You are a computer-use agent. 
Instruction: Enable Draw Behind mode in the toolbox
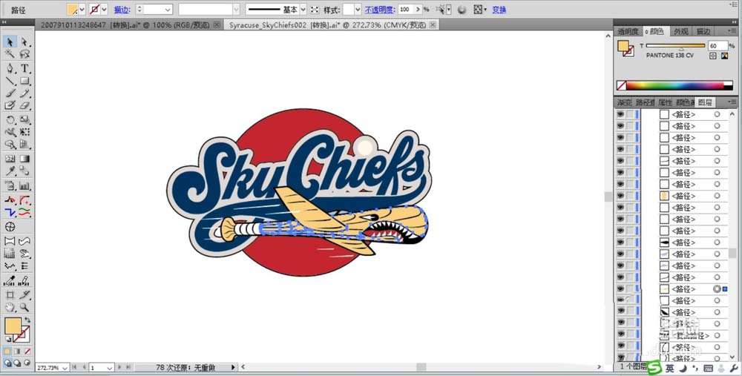pos(17,363)
